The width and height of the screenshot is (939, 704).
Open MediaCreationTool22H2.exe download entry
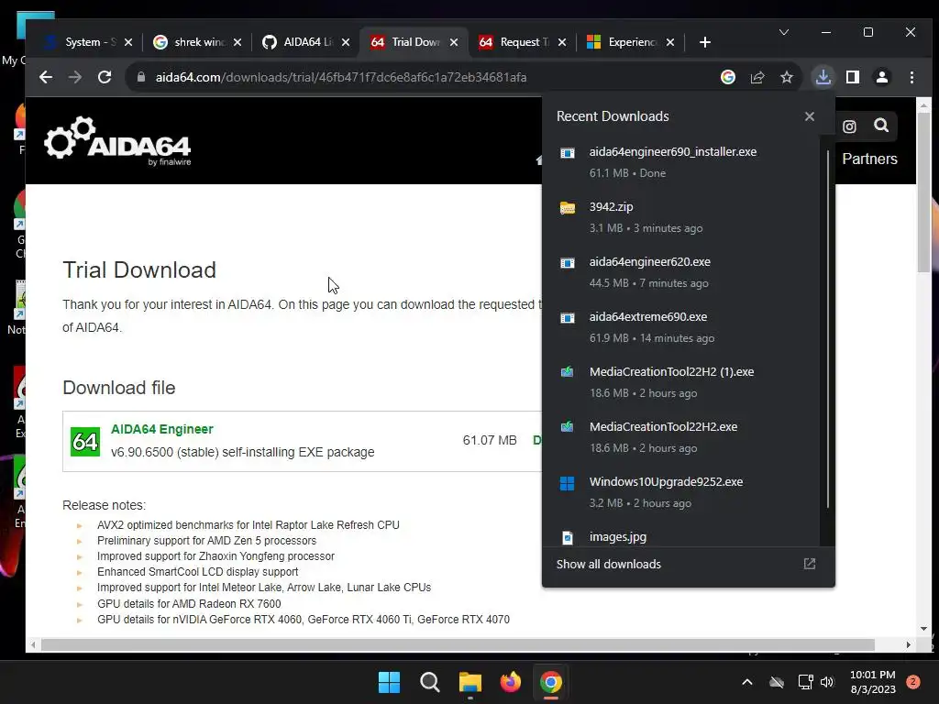click(x=682, y=437)
